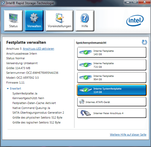
Task: Select the 114 GB Interne Systemfestplatte
Action: coord(112,90)
